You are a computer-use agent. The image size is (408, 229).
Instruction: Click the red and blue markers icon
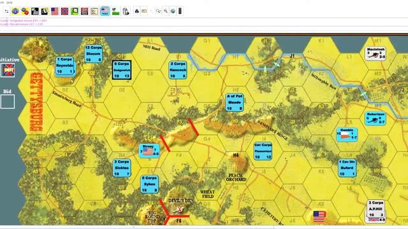click(25, 11)
